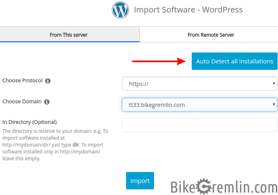The image size is (278, 195).
Task: Click the Choose Domain info icon
Action: pyautogui.click(x=47, y=102)
